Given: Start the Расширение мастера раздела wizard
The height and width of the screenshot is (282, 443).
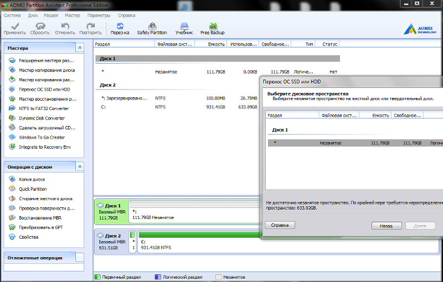Looking at the screenshot, I should pos(42,61).
